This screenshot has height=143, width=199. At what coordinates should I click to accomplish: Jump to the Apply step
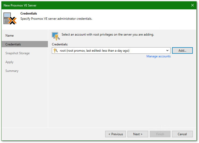pyautogui.click(x=10, y=62)
